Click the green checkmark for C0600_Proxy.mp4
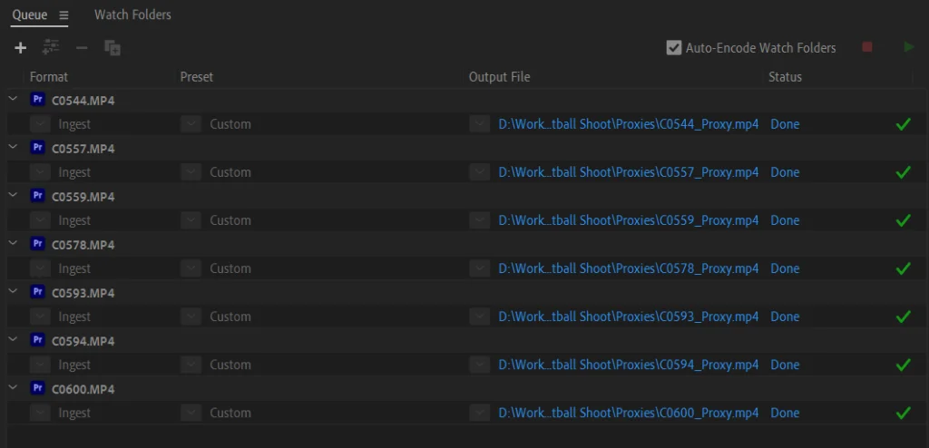 coord(903,413)
